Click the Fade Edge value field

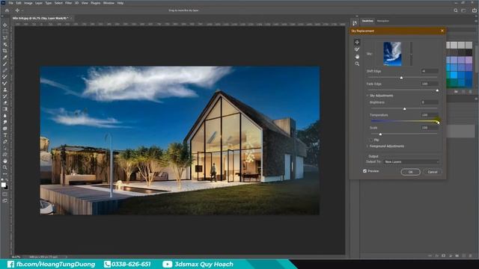[430, 84]
